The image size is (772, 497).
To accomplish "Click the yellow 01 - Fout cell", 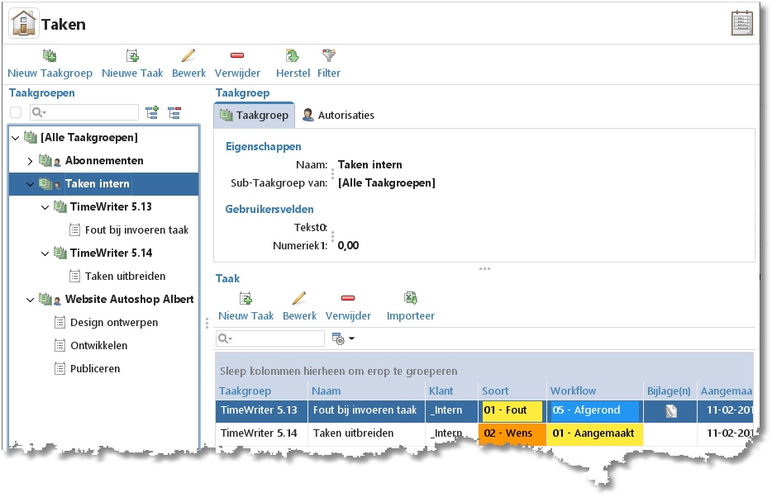I will click(512, 410).
